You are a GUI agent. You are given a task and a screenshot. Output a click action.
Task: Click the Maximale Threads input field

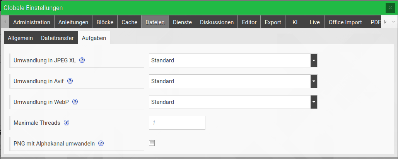tap(177, 123)
